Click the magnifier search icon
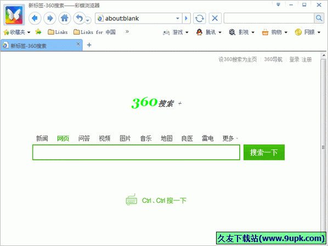This screenshot has width=328, height=246. (x=319, y=19)
